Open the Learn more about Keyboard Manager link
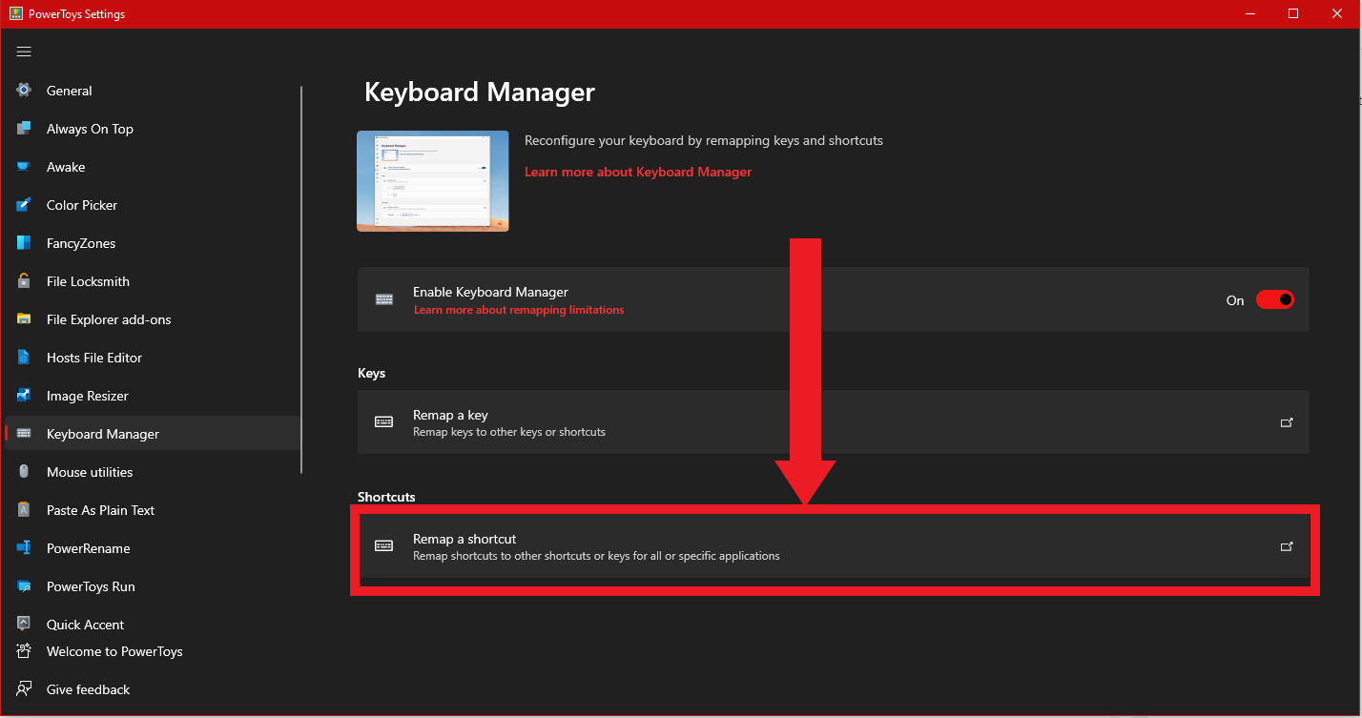 click(638, 173)
